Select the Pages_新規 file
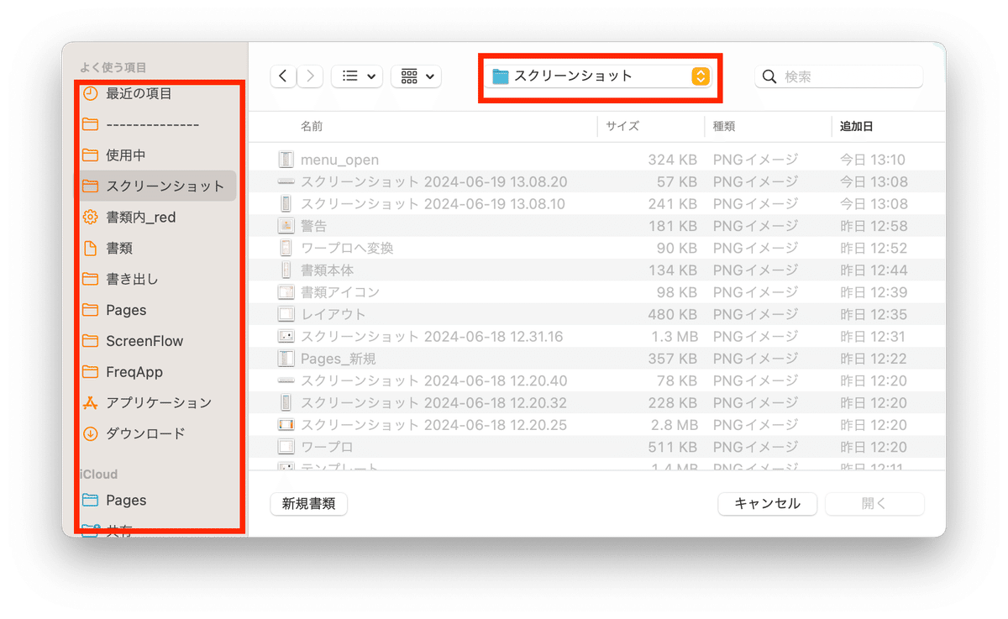The width and height of the screenshot is (1008, 619). [596, 359]
